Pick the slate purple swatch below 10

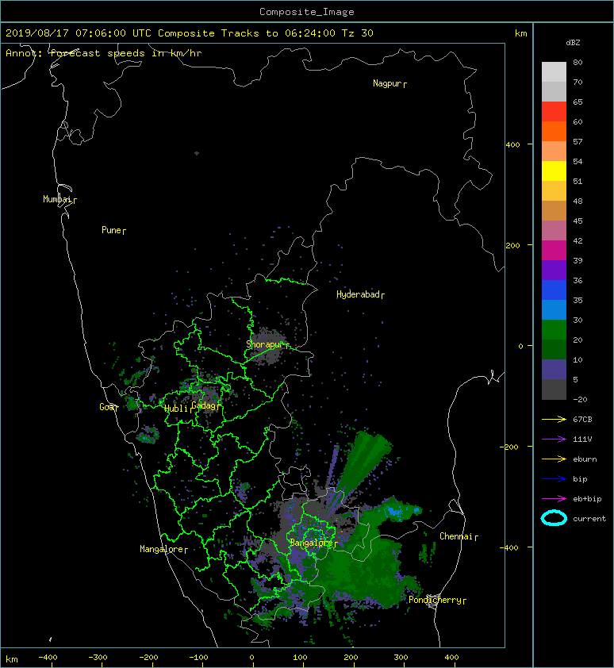pos(554,369)
